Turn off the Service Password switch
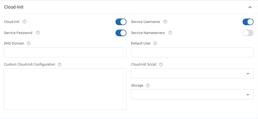This screenshot has height=119, width=258. (121, 33)
